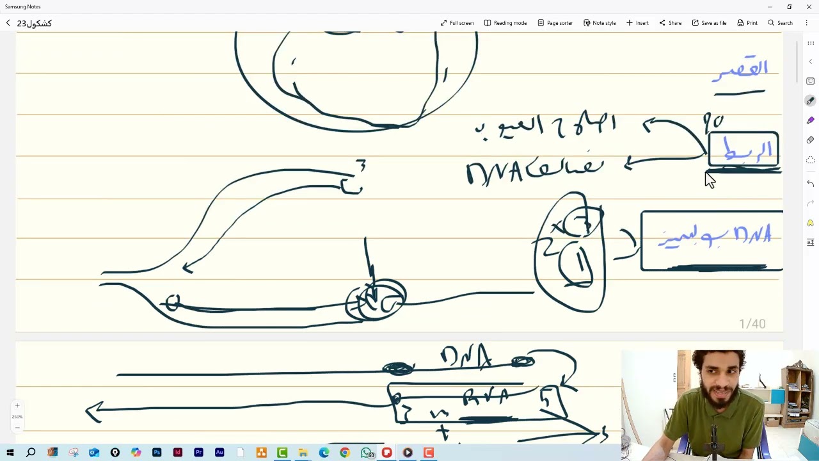The image size is (819, 461).
Task: Enable Reading mode
Action: (505, 23)
